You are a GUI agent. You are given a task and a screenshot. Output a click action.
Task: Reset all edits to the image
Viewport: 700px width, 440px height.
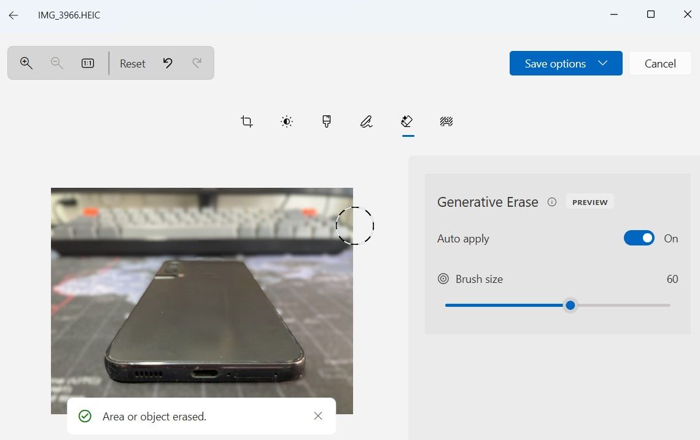click(x=133, y=63)
